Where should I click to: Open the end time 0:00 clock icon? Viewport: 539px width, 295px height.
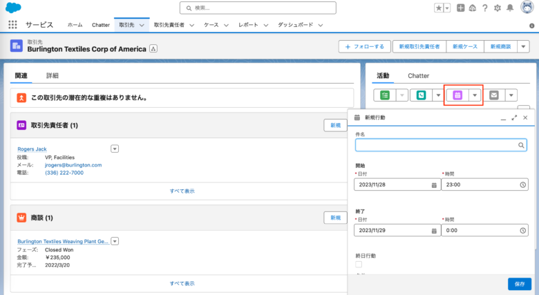tap(523, 231)
